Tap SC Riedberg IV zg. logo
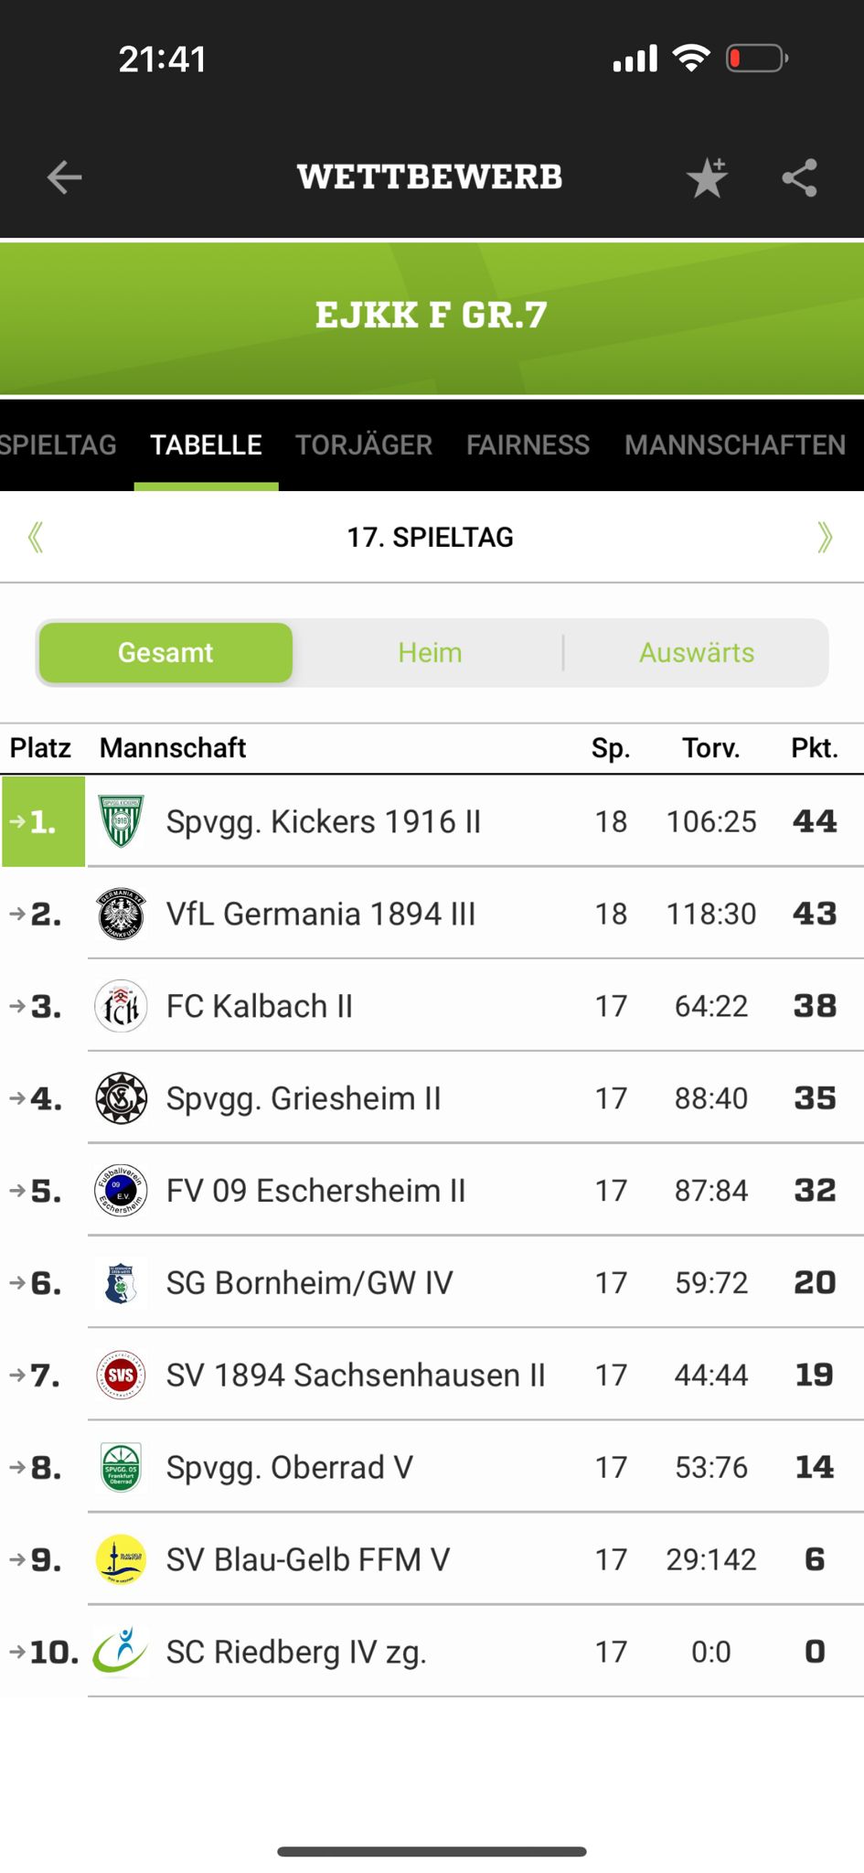Viewport: 864px width, 1873px height. tap(120, 1652)
